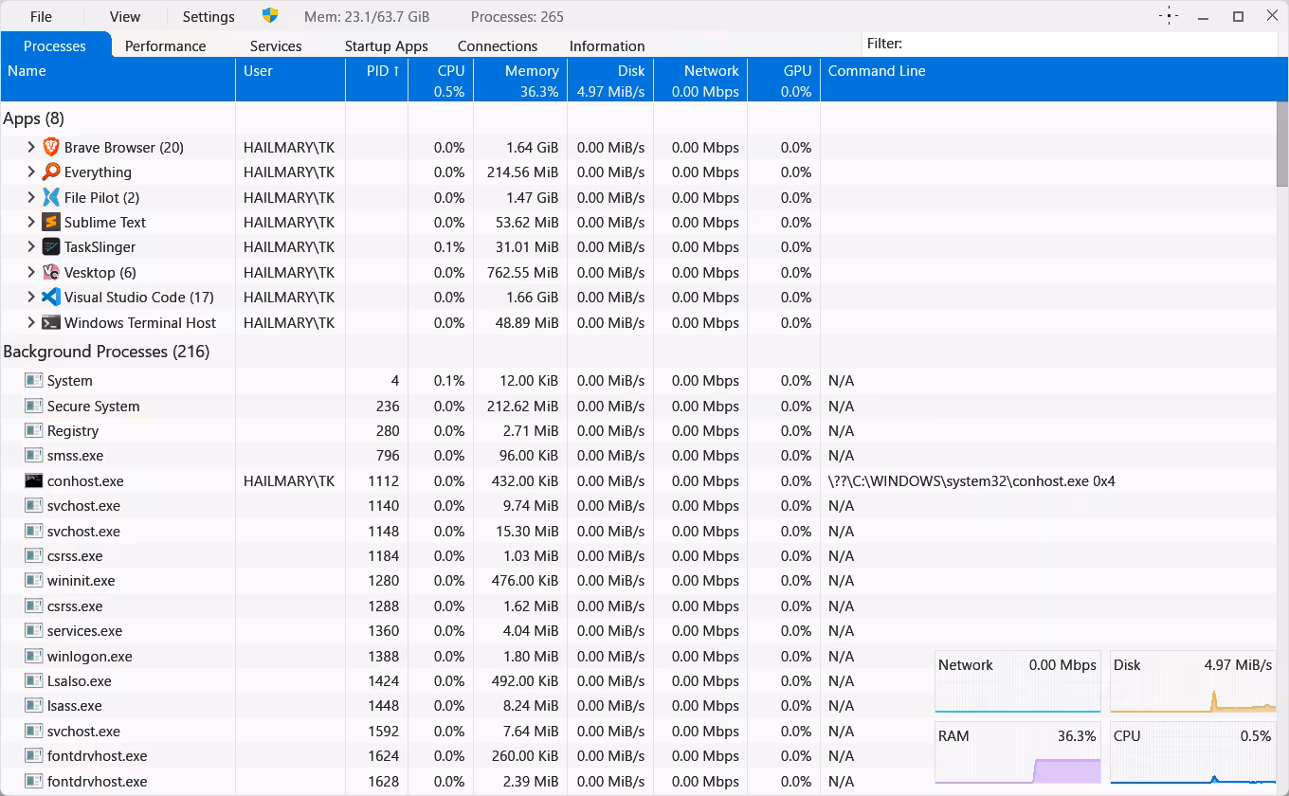1289x796 pixels.
Task: Select the svchost.exe row with PID 1592
Action: tap(639, 731)
